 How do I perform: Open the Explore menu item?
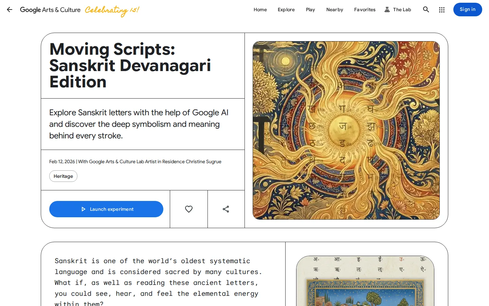point(286,10)
